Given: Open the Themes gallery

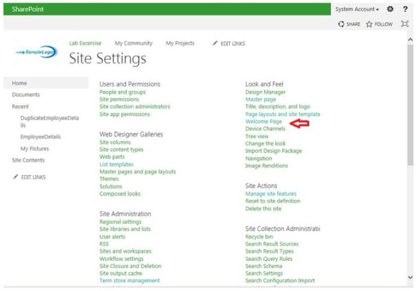Looking at the screenshot, I should coord(109,179).
